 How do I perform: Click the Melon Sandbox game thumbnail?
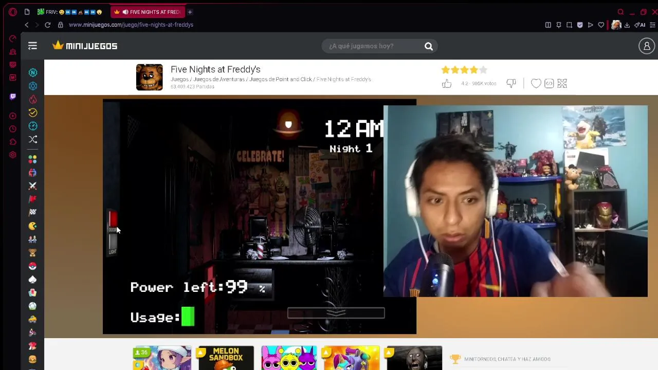pos(226,358)
